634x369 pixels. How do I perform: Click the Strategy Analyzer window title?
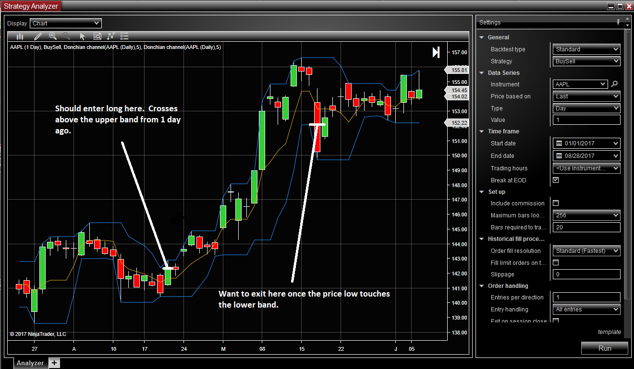[31, 6]
